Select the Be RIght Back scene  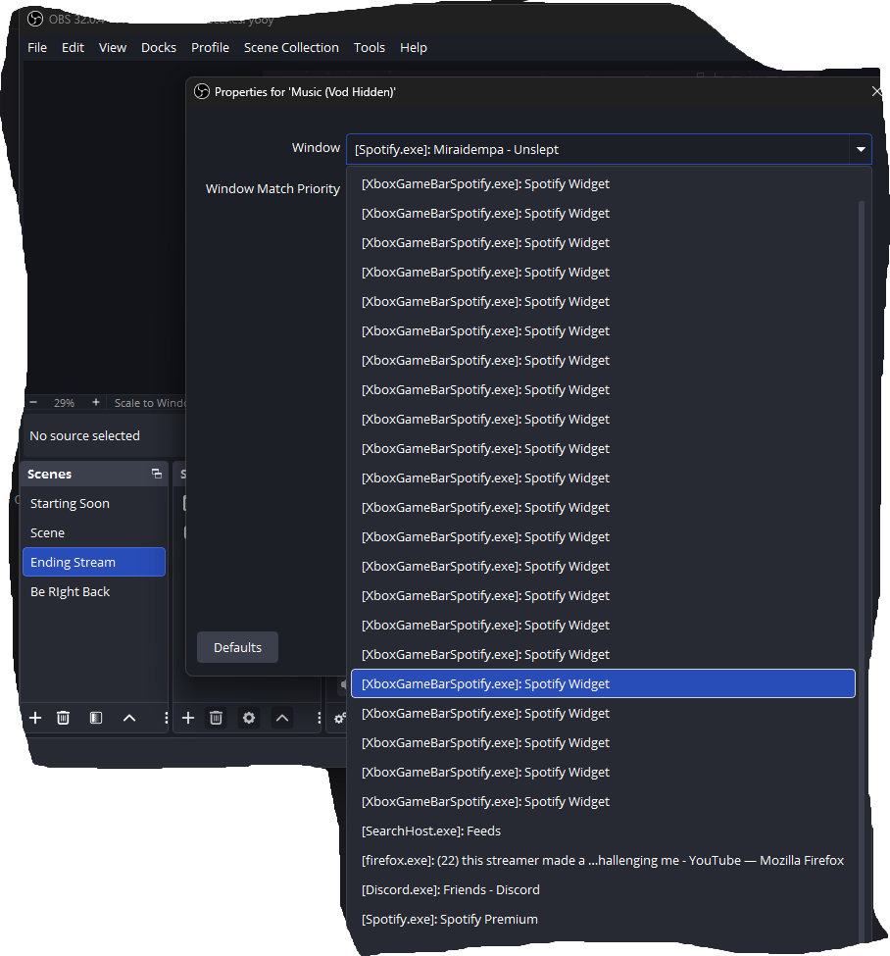(x=94, y=591)
